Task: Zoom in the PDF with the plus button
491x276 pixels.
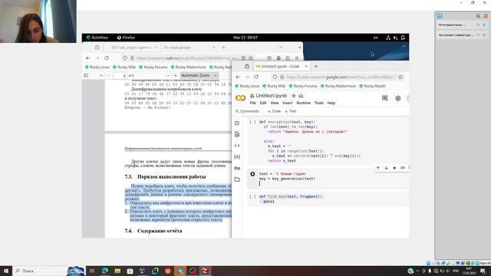Action: point(176,75)
